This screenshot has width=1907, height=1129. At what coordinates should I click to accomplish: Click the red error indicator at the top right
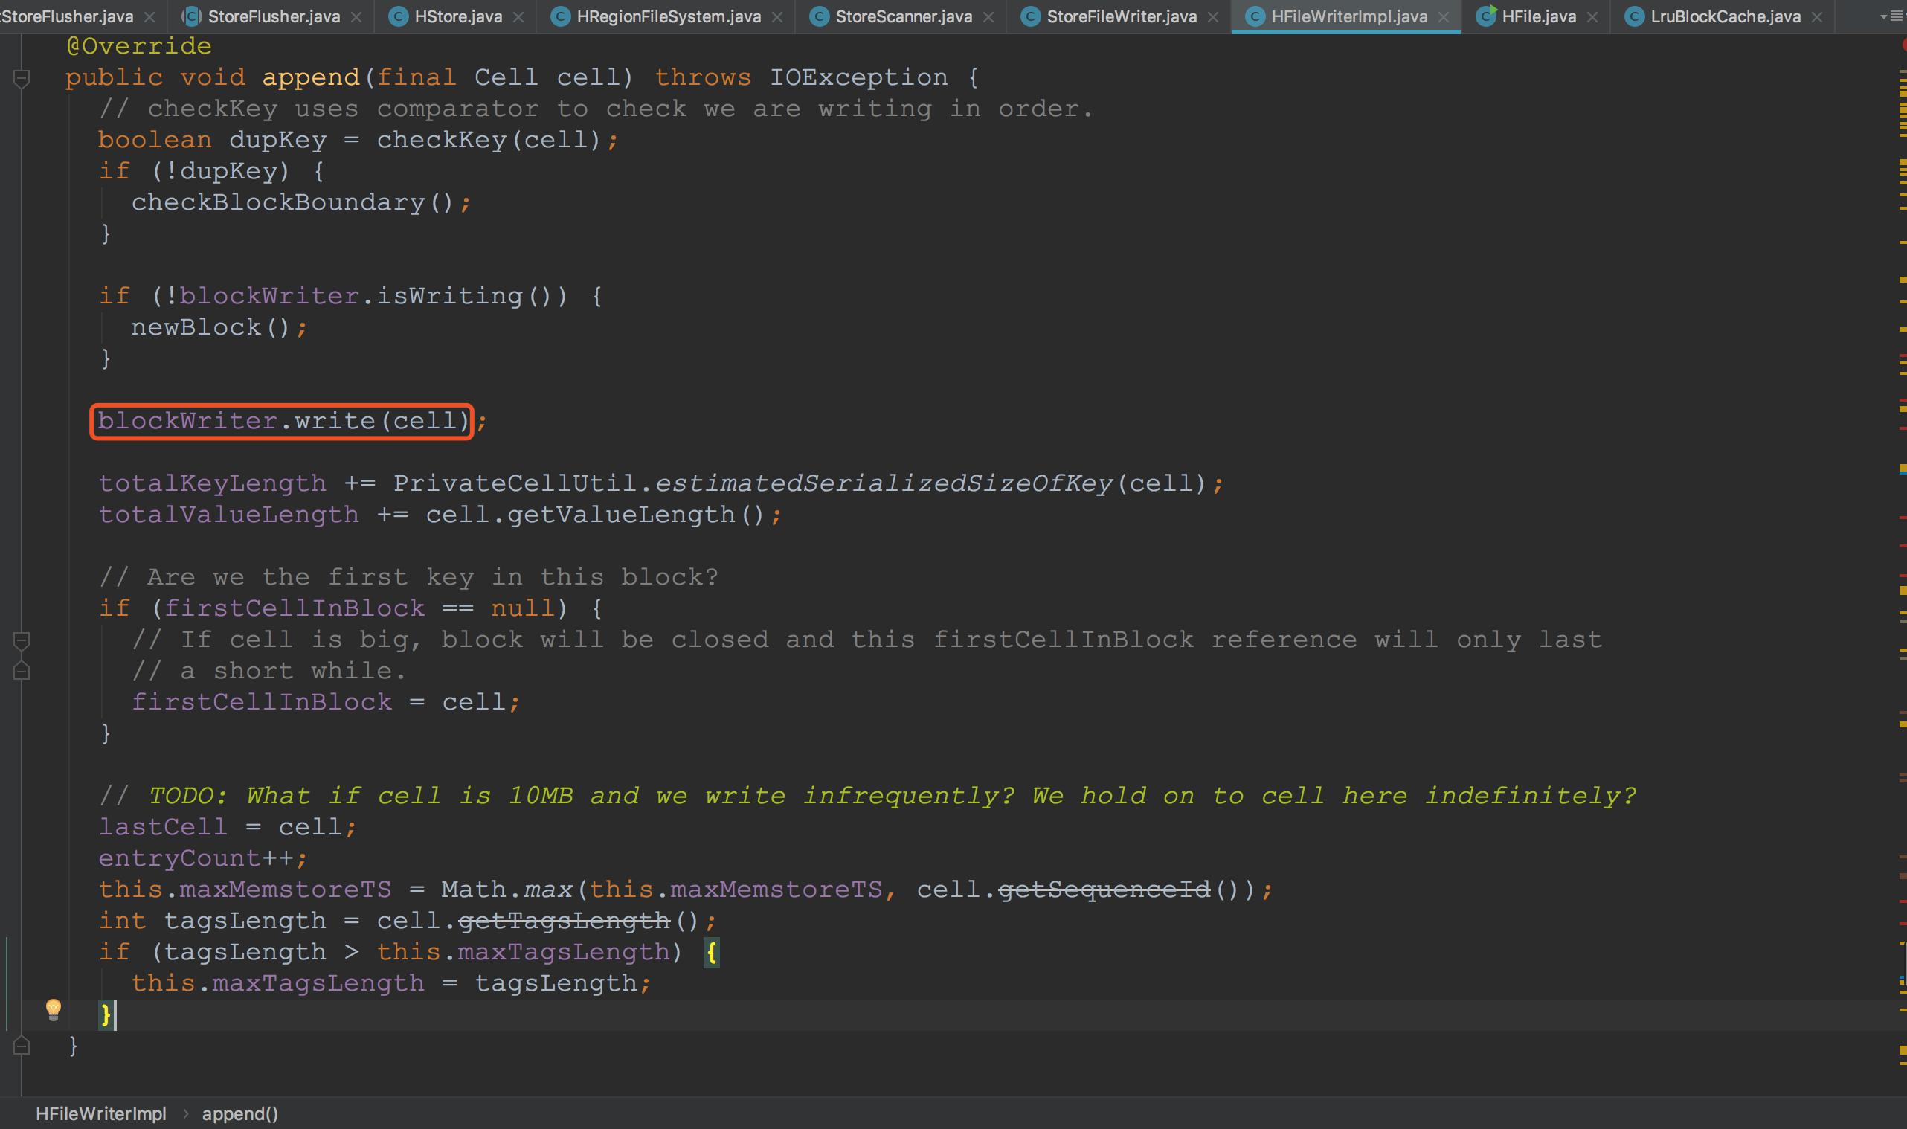1903,45
